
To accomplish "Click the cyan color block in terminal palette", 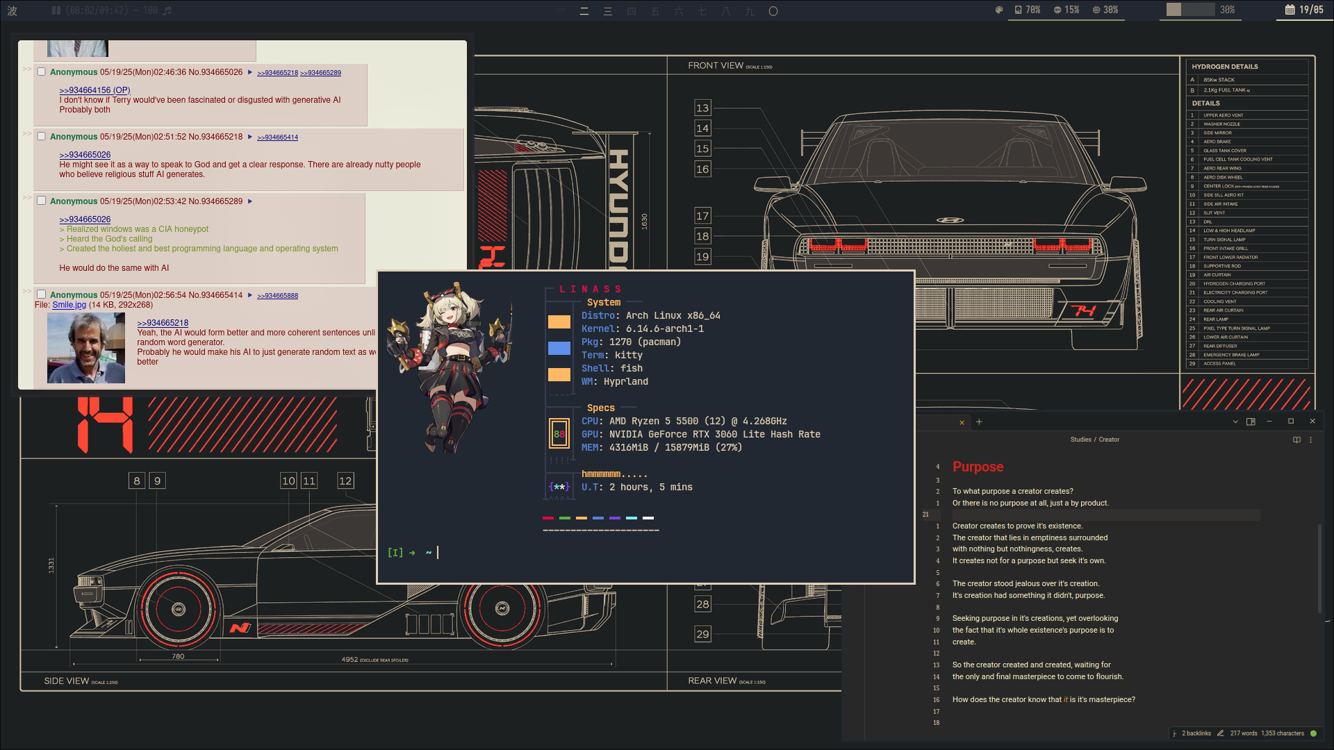I will [x=632, y=518].
